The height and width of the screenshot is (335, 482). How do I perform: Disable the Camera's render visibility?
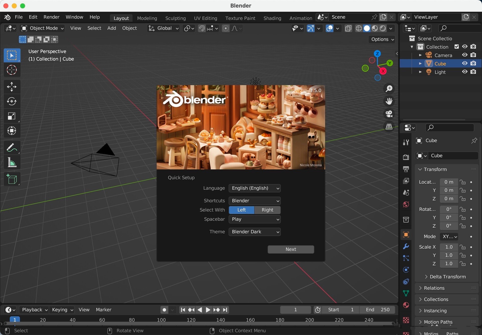[473, 55]
